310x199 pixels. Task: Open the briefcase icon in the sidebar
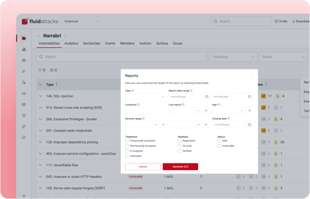coord(24,60)
